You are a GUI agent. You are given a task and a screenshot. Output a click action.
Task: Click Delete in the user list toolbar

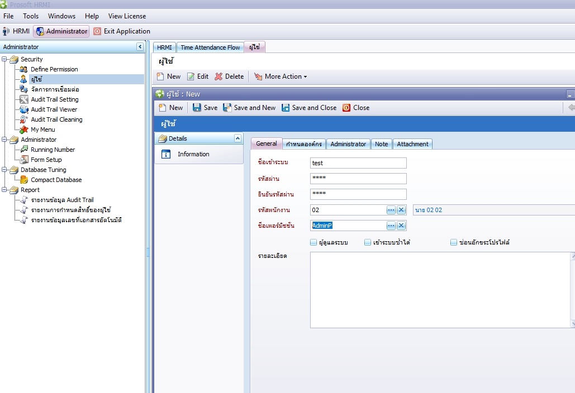[229, 76]
